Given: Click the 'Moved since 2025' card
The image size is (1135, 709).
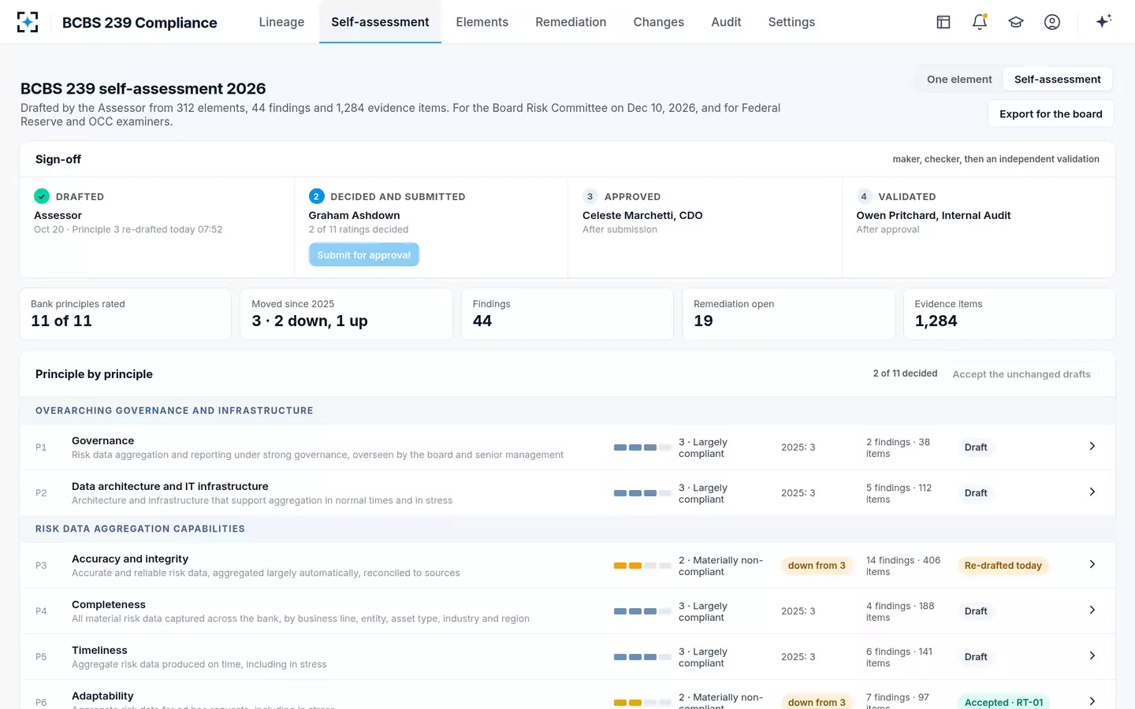Looking at the screenshot, I should (346, 314).
